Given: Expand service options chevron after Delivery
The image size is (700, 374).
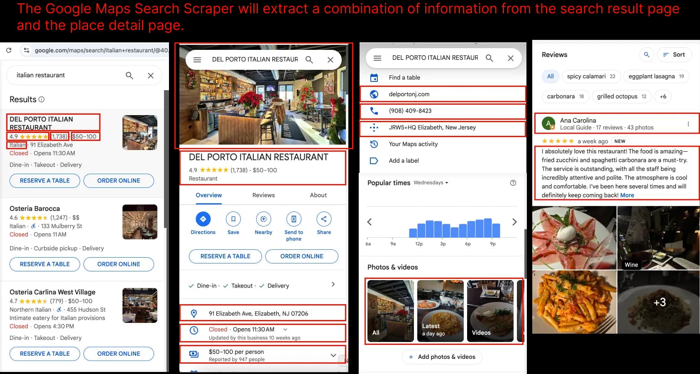Looking at the screenshot, I should point(333,284).
